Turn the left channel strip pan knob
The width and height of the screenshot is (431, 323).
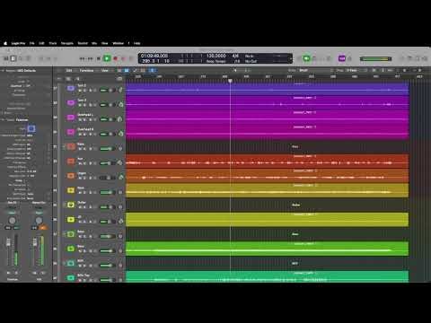click(12, 221)
